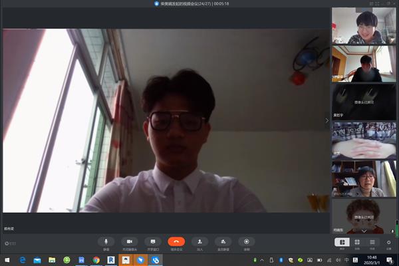Mute the microphone in the meeting toolbar
This screenshot has width=399, height=266.
[105, 242]
